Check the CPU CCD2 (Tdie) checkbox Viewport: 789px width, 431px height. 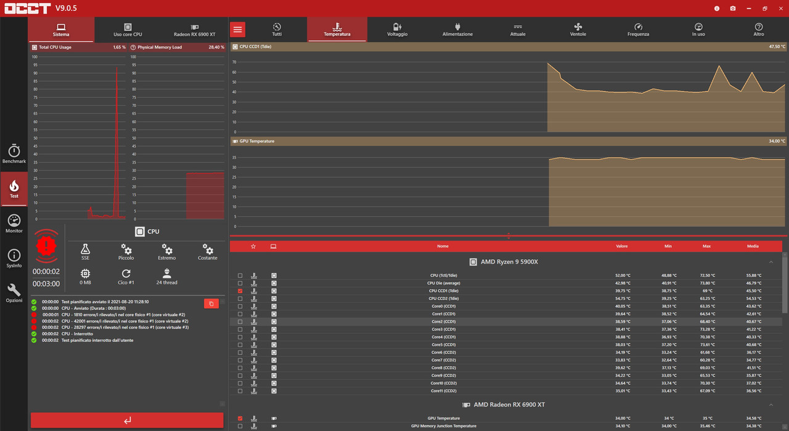tap(240, 299)
